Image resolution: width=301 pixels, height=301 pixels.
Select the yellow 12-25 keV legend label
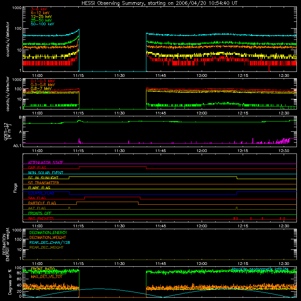41,17
